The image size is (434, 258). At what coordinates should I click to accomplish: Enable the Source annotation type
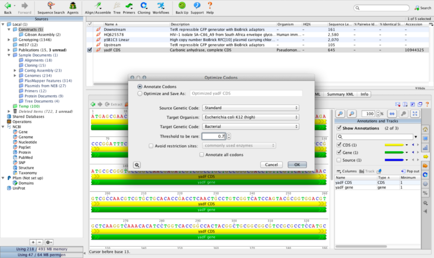click(x=339, y=160)
